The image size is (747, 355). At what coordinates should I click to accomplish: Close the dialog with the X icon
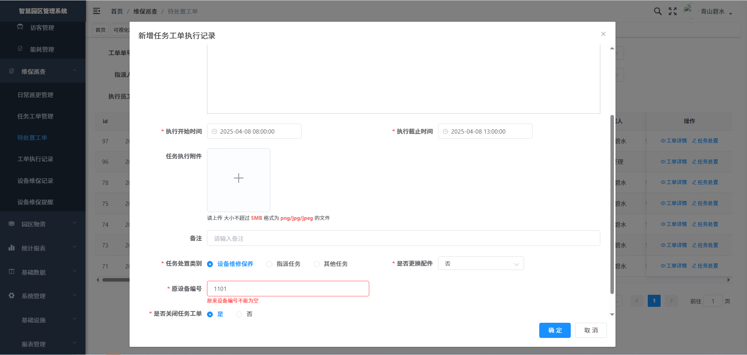coord(603,34)
